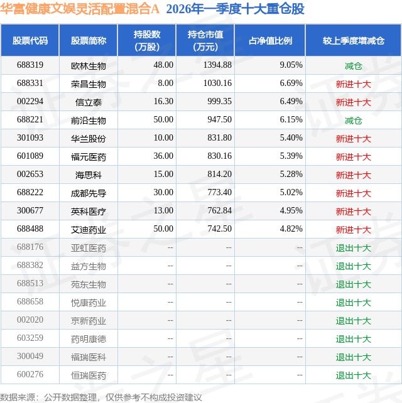The width and height of the screenshot is (402, 403).
Task: Select stock code 688488
Action: [x=30, y=229]
